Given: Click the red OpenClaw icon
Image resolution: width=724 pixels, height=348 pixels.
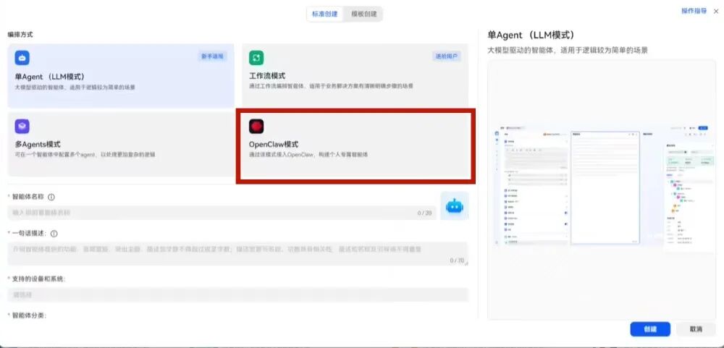Looking at the screenshot, I should click(256, 126).
